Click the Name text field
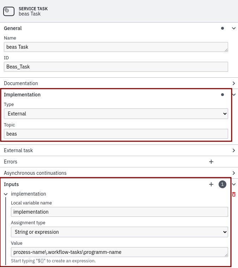The image size is (238, 268). click(x=116, y=47)
